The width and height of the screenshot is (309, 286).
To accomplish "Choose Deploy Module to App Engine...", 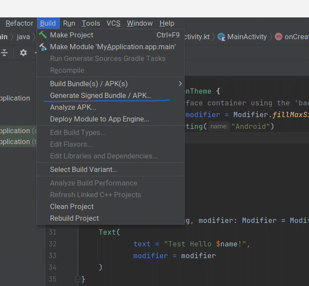I will [110, 119].
